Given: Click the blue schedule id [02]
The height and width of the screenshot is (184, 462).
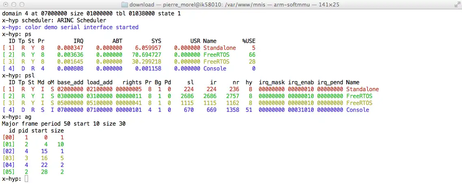Looking at the screenshot, I should pyautogui.click(x=8, y=151).
